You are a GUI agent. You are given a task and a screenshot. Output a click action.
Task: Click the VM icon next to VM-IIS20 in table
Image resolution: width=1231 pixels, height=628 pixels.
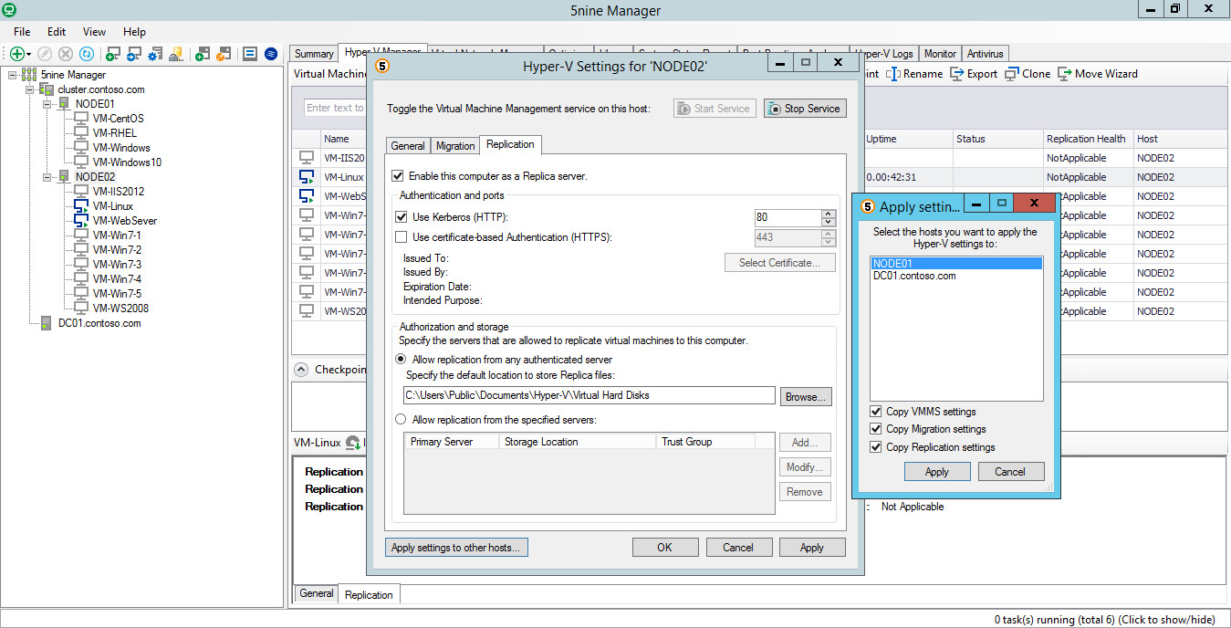tap(307, 158)
